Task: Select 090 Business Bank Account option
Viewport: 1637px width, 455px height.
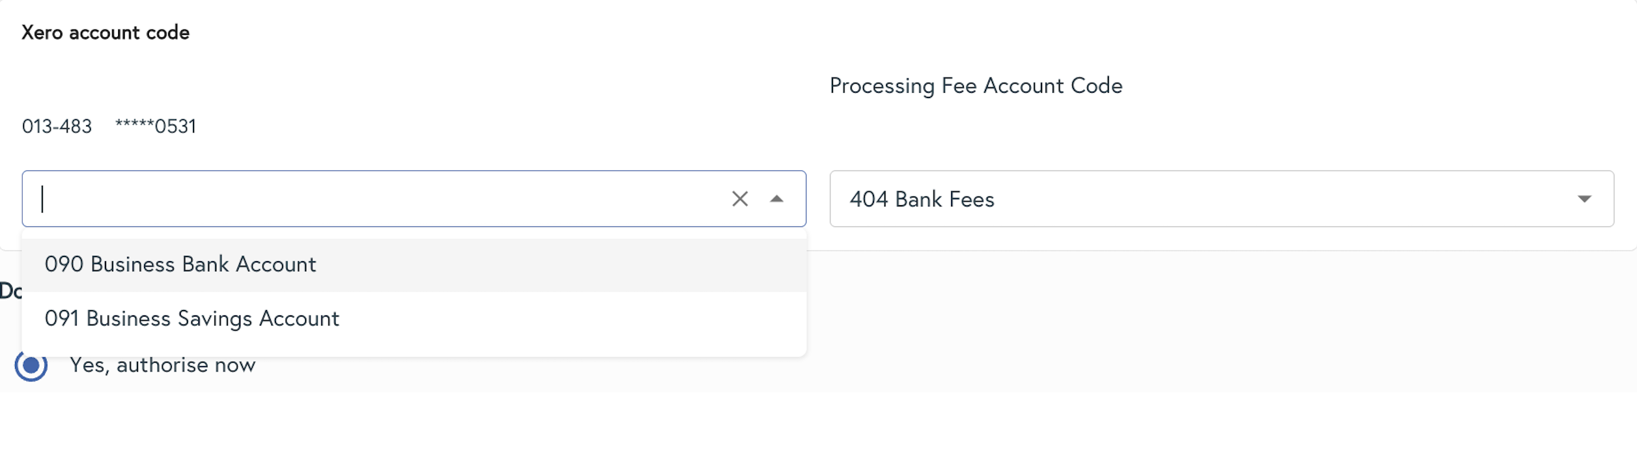Action: pyautogui.click(x=180, y=265)
